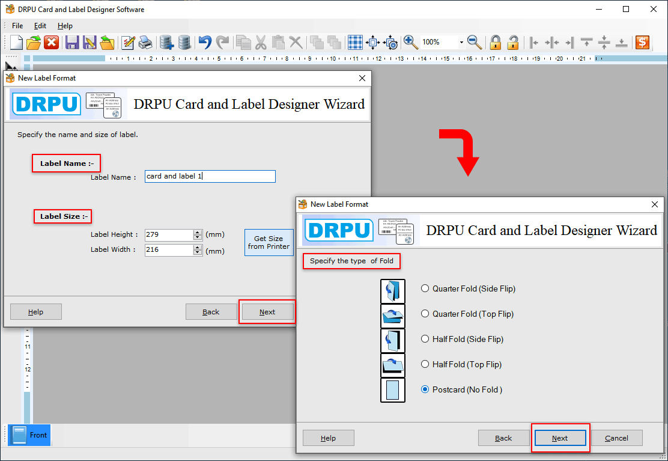Save the label with the floppy disk icon
Screen dimensions: 668x461
coord(72,42)
